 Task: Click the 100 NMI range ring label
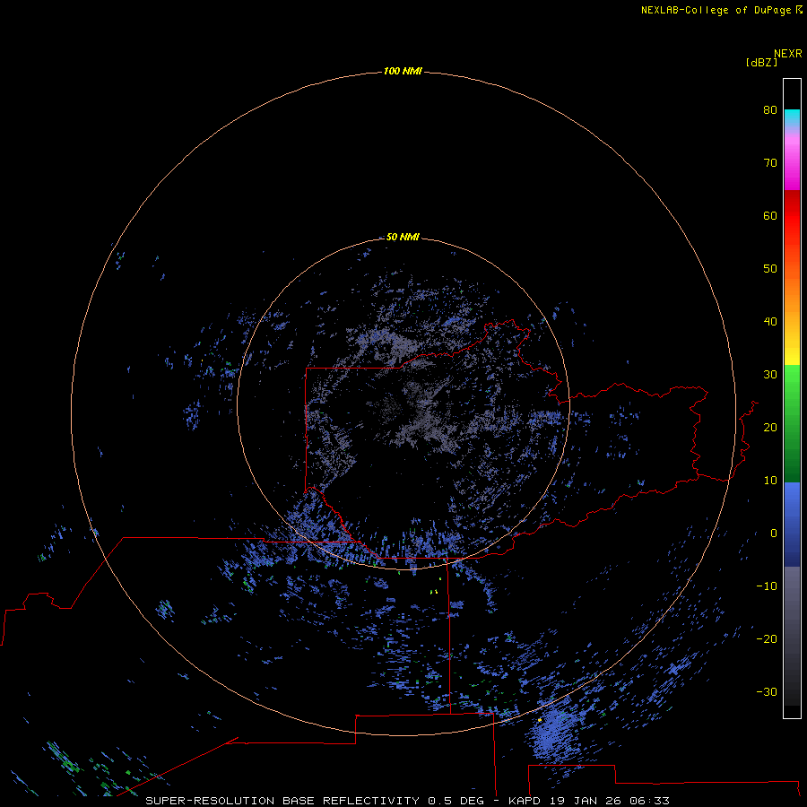[403, 71]
